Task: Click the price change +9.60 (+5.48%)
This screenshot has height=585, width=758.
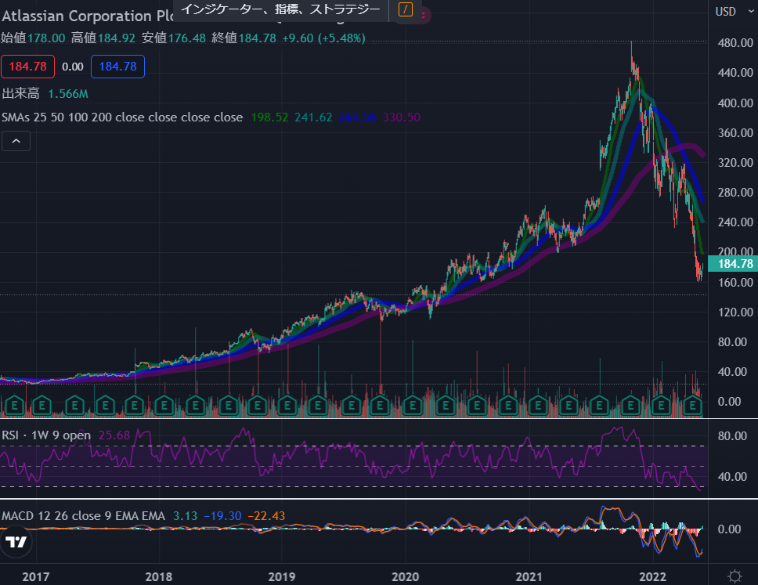Action: pos(323,38)
